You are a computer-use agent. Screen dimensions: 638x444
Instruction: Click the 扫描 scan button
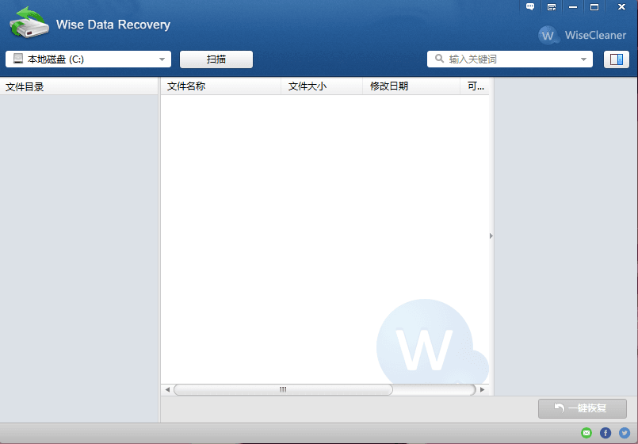(216, 59)
